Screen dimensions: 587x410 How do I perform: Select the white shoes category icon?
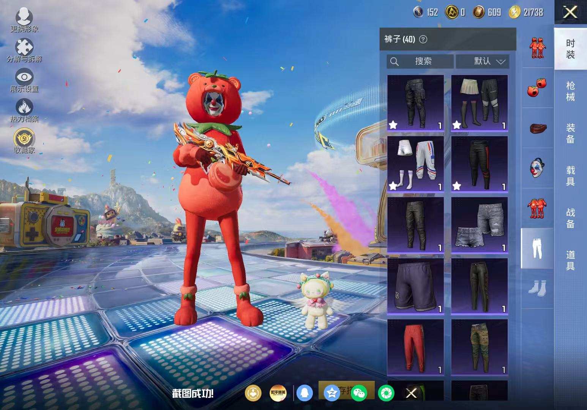537,288
